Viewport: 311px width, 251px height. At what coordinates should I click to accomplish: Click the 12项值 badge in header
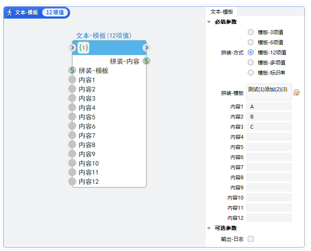click(x=55, y=12)
